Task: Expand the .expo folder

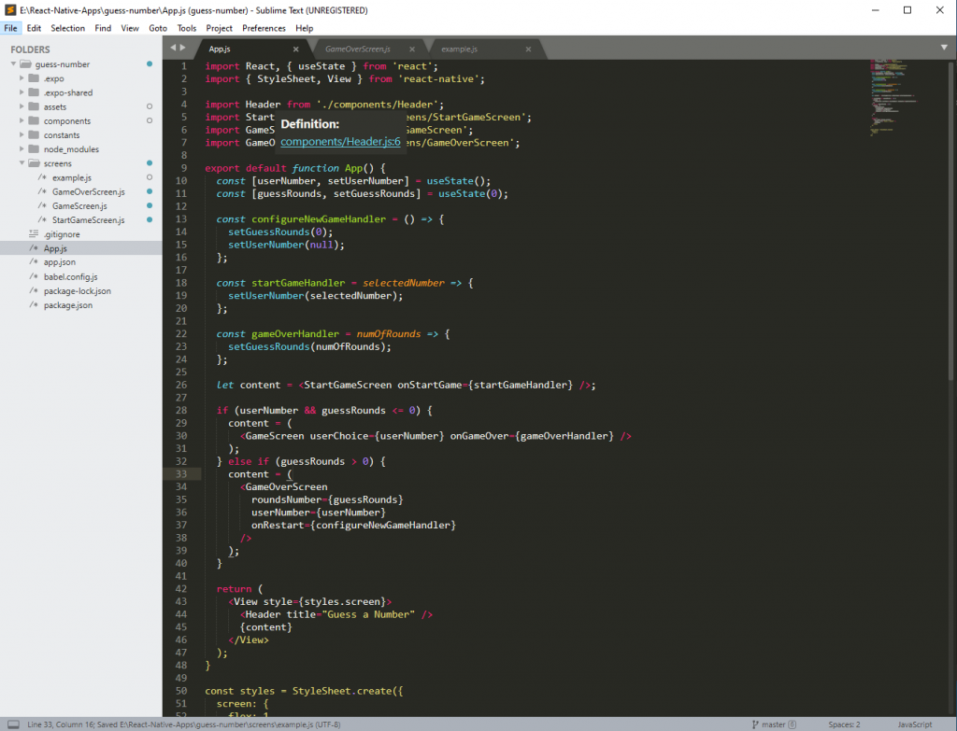Action: 22,78
